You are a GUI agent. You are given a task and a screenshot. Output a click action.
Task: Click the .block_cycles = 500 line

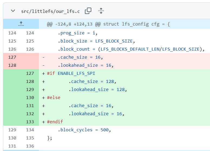[x=84, y=130]
